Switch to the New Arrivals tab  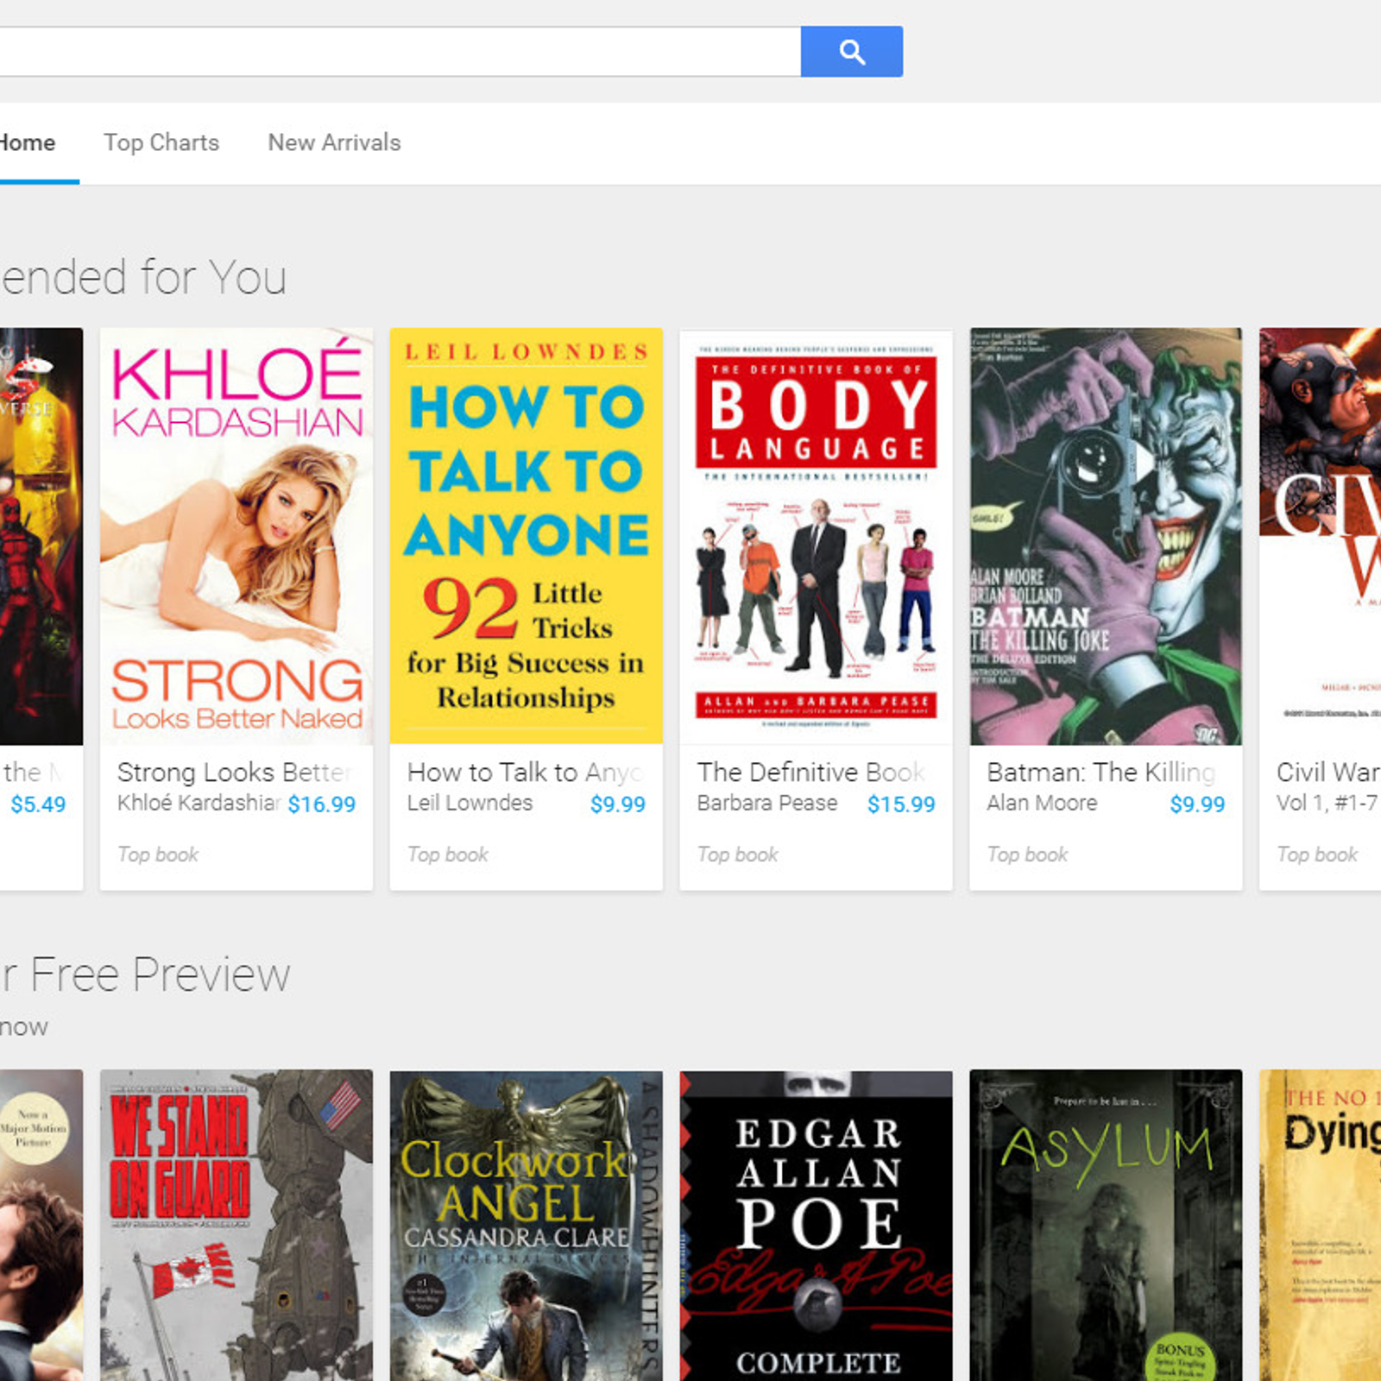pos(334,142)
